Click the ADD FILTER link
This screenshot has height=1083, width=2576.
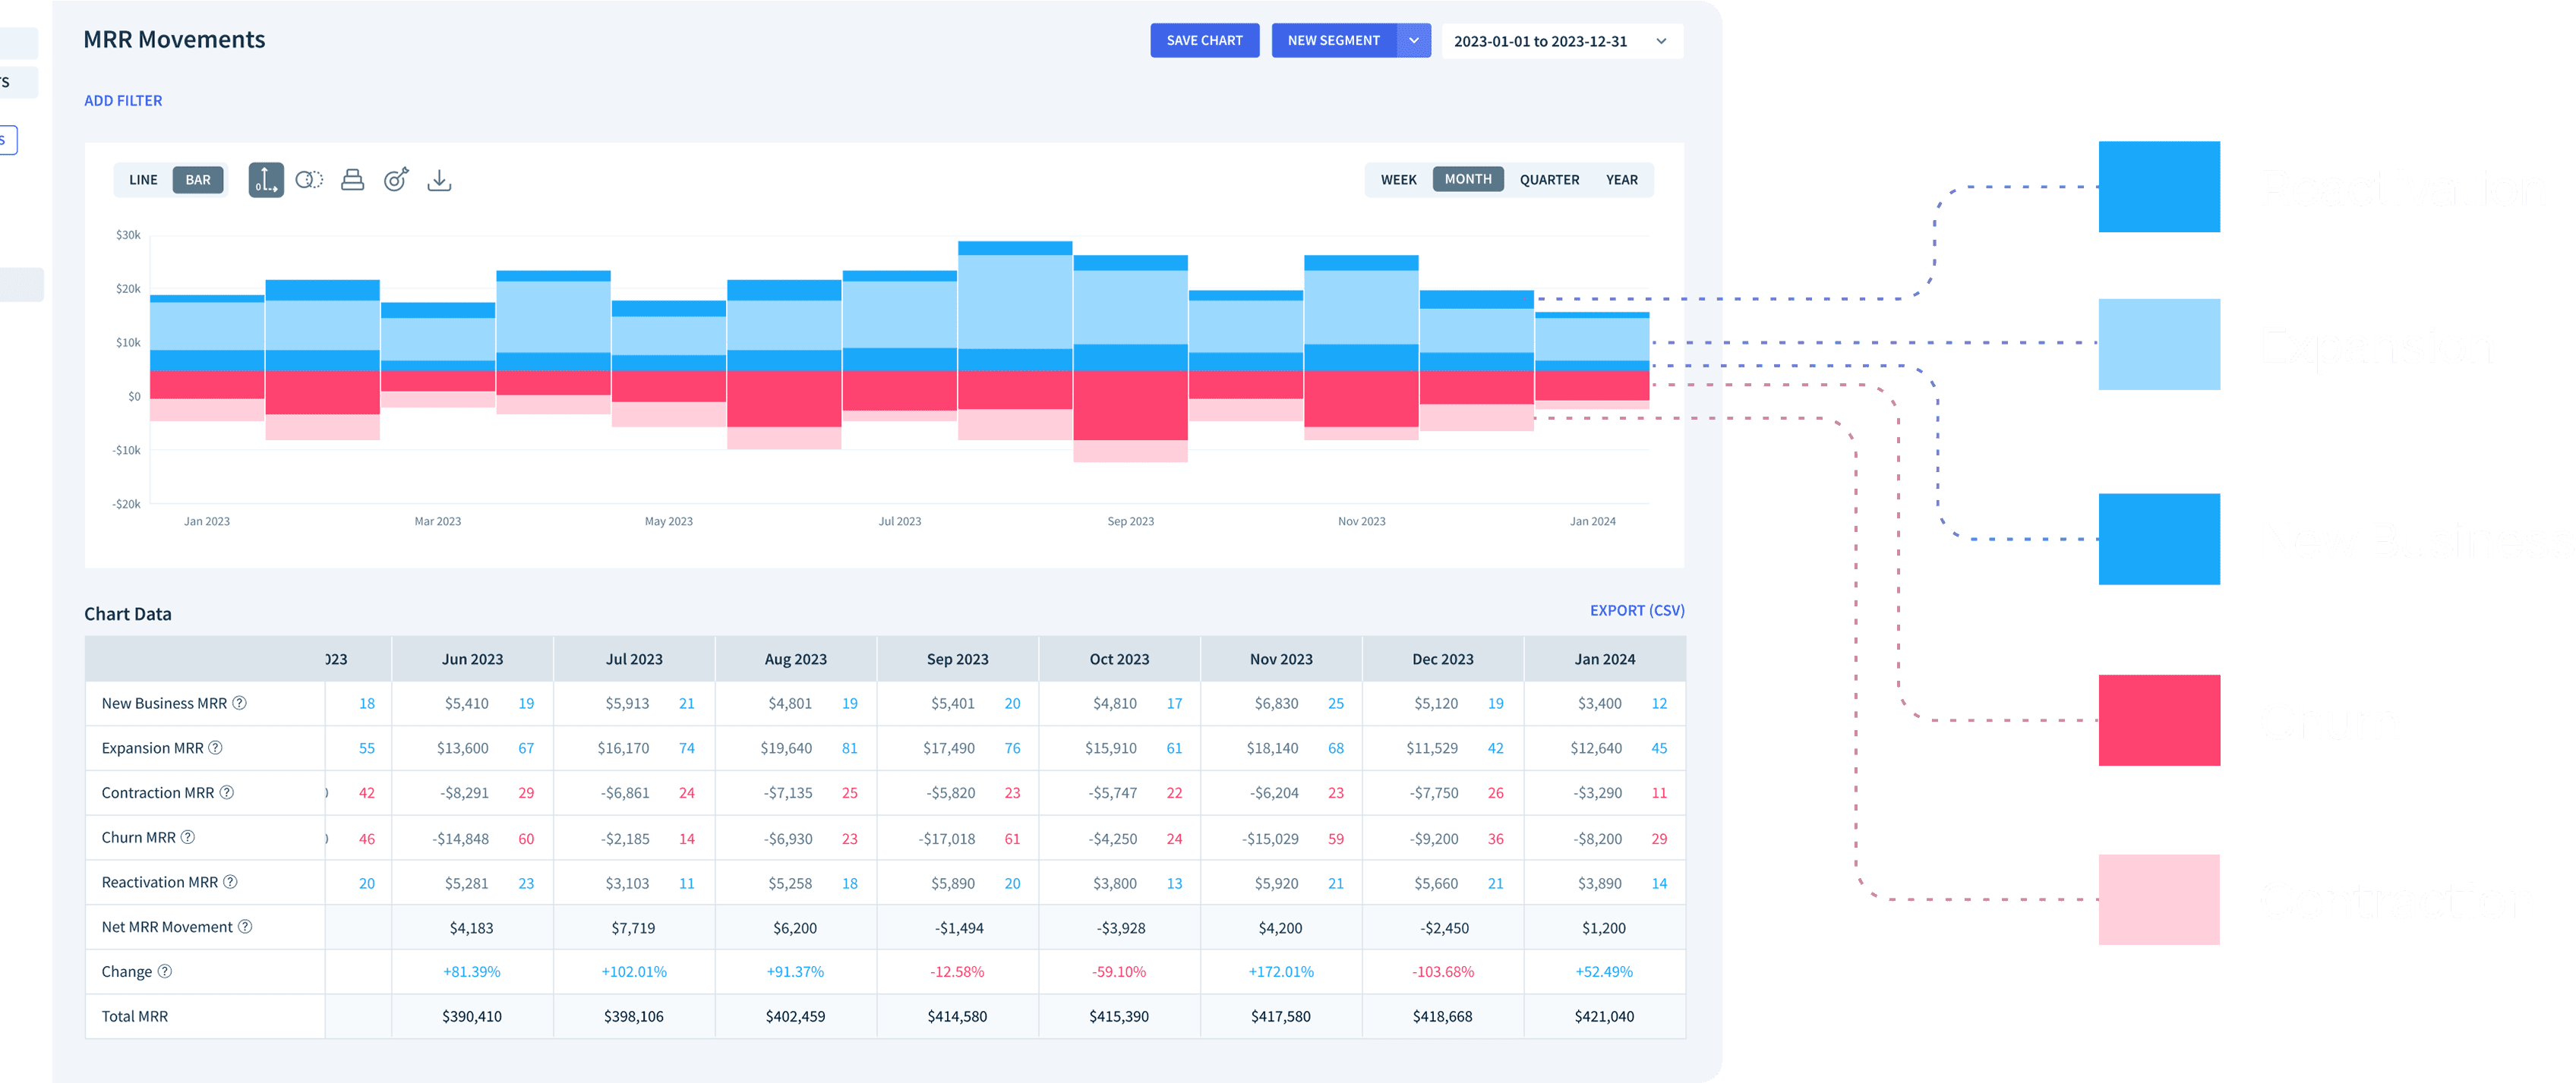tap(123, 101)
